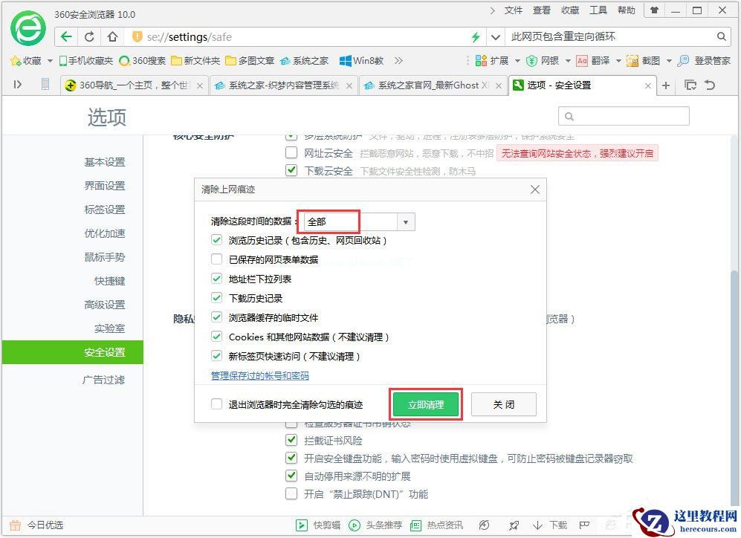Check 退出浏览器时完全清除勾选的痕迹
The width and height of the screenshot is (741, 538).
click(217, 403)
